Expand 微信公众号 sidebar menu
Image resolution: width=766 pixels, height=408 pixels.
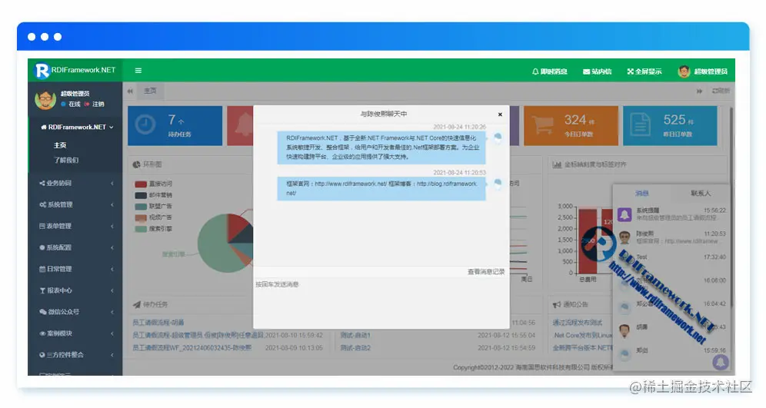(x=75, y=312)
